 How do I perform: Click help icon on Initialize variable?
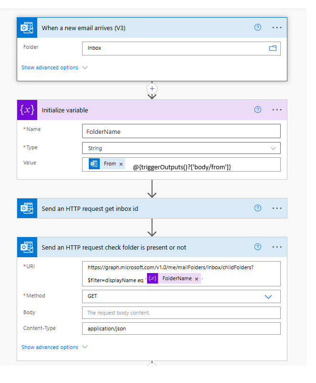(258, 109)
